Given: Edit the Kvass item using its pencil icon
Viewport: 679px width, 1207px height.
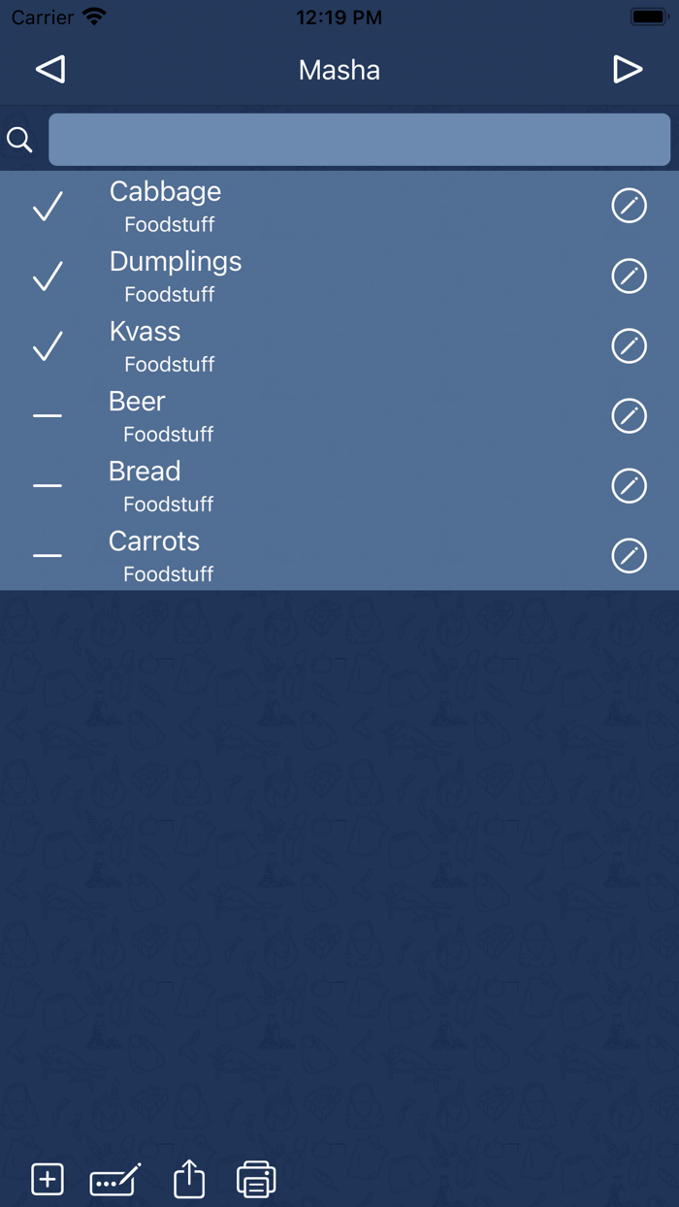Looking at the screenshot, I should point(630,346).
